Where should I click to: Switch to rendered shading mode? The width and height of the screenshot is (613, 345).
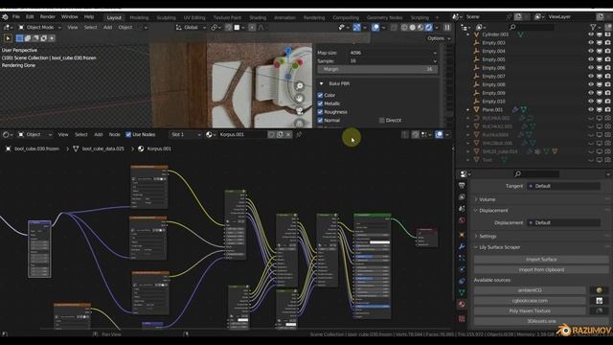pos(428,28)
